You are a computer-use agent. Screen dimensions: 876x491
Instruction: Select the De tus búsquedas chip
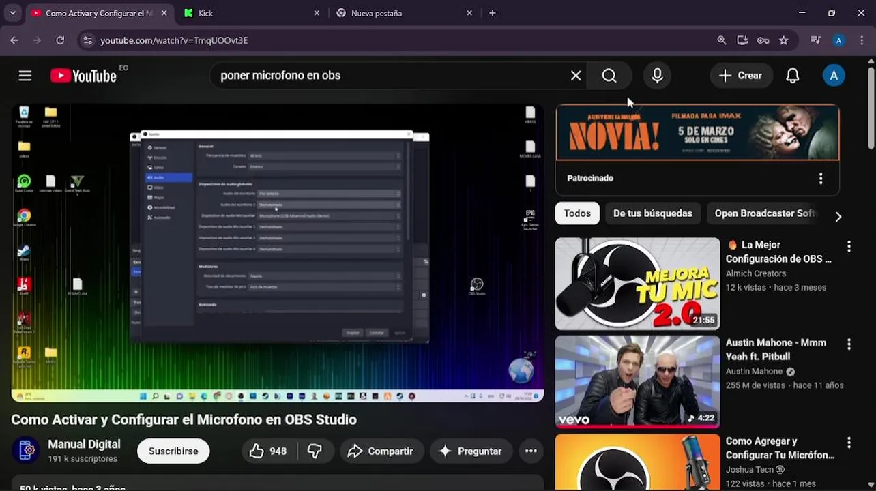652,213
